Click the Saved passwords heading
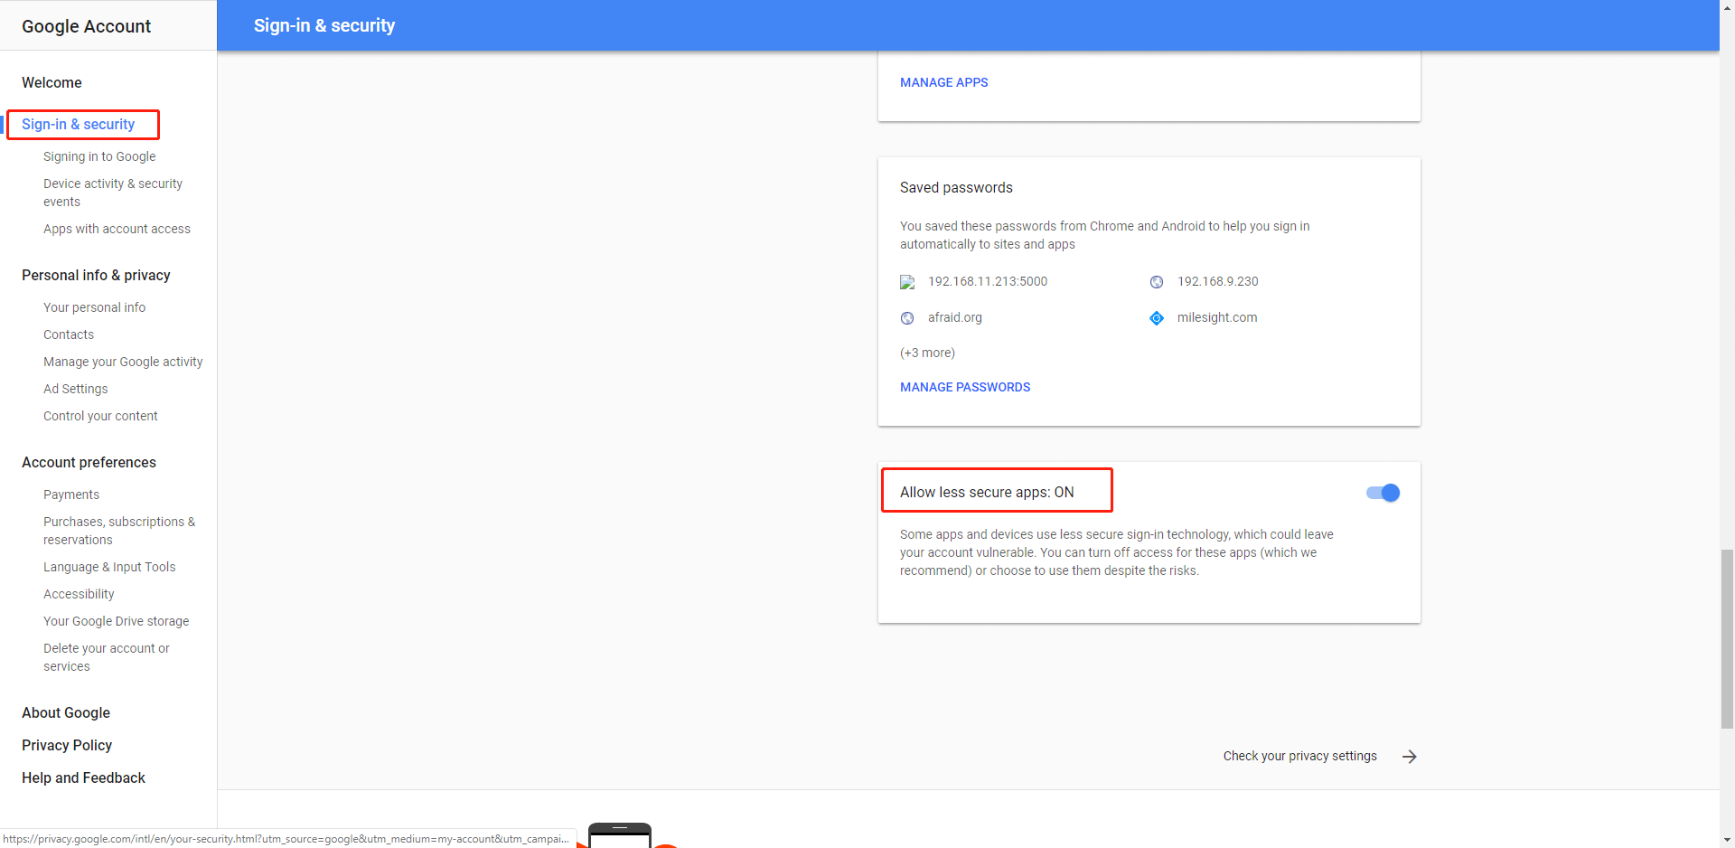 point(956,187)
